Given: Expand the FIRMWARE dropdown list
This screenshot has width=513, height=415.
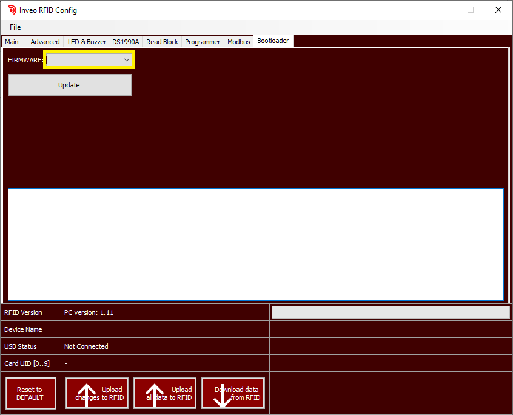Looking at the screenshot, I should coord(127,60).
